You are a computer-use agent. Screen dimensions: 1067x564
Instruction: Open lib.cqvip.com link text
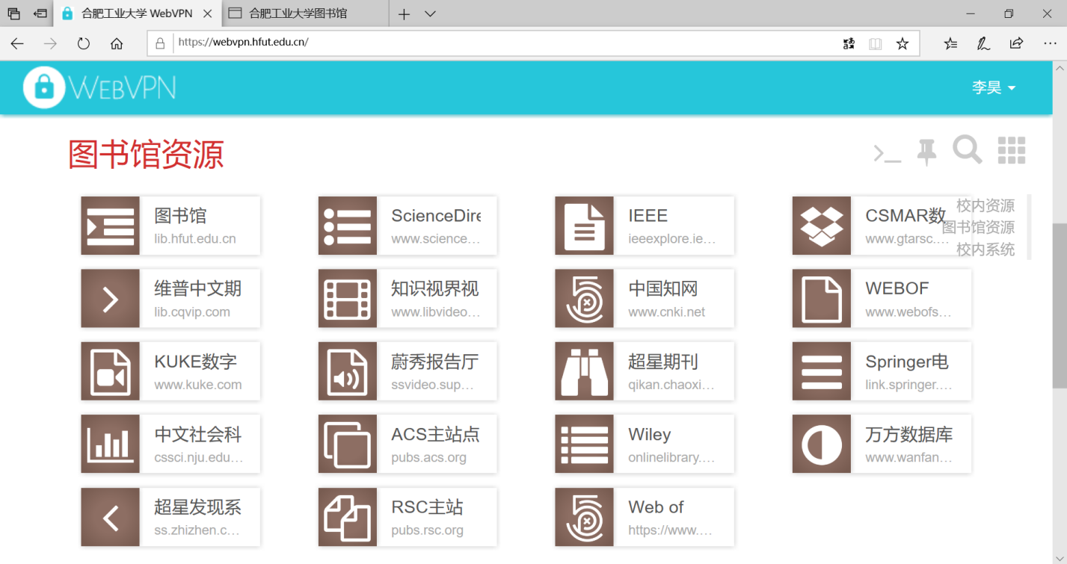pos(192,312)
